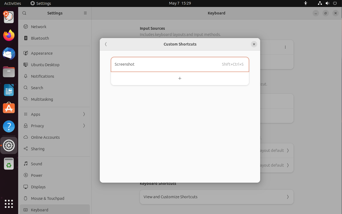342x214 pixels.
Task: Go back in the Custom Shortcuts dialog
Action: coord(106,44)
